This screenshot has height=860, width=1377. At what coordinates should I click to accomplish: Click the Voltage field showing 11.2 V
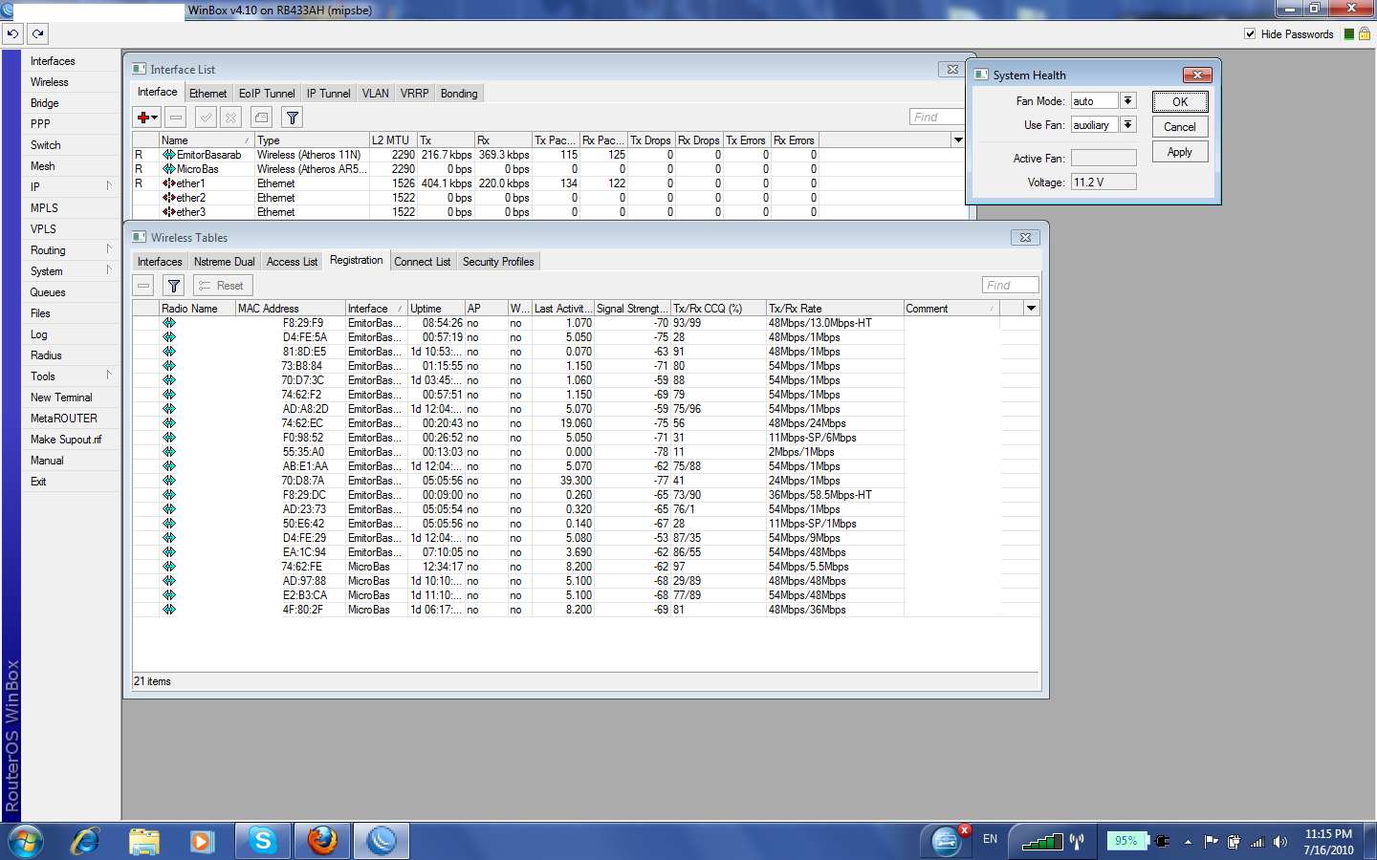[1104, 182]
